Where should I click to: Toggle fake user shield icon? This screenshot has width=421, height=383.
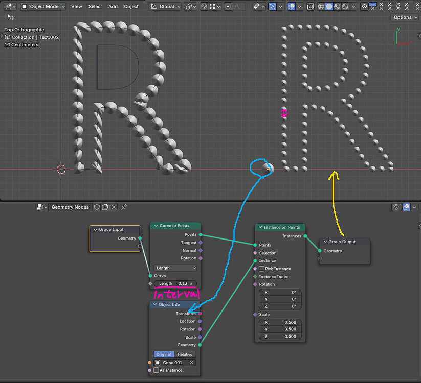[97, 207]
